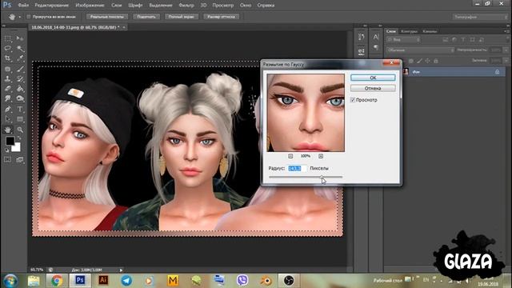Viewport: 512px width, 288px height.
Task: Select the Path Selection tool
Action: [8, 119]
